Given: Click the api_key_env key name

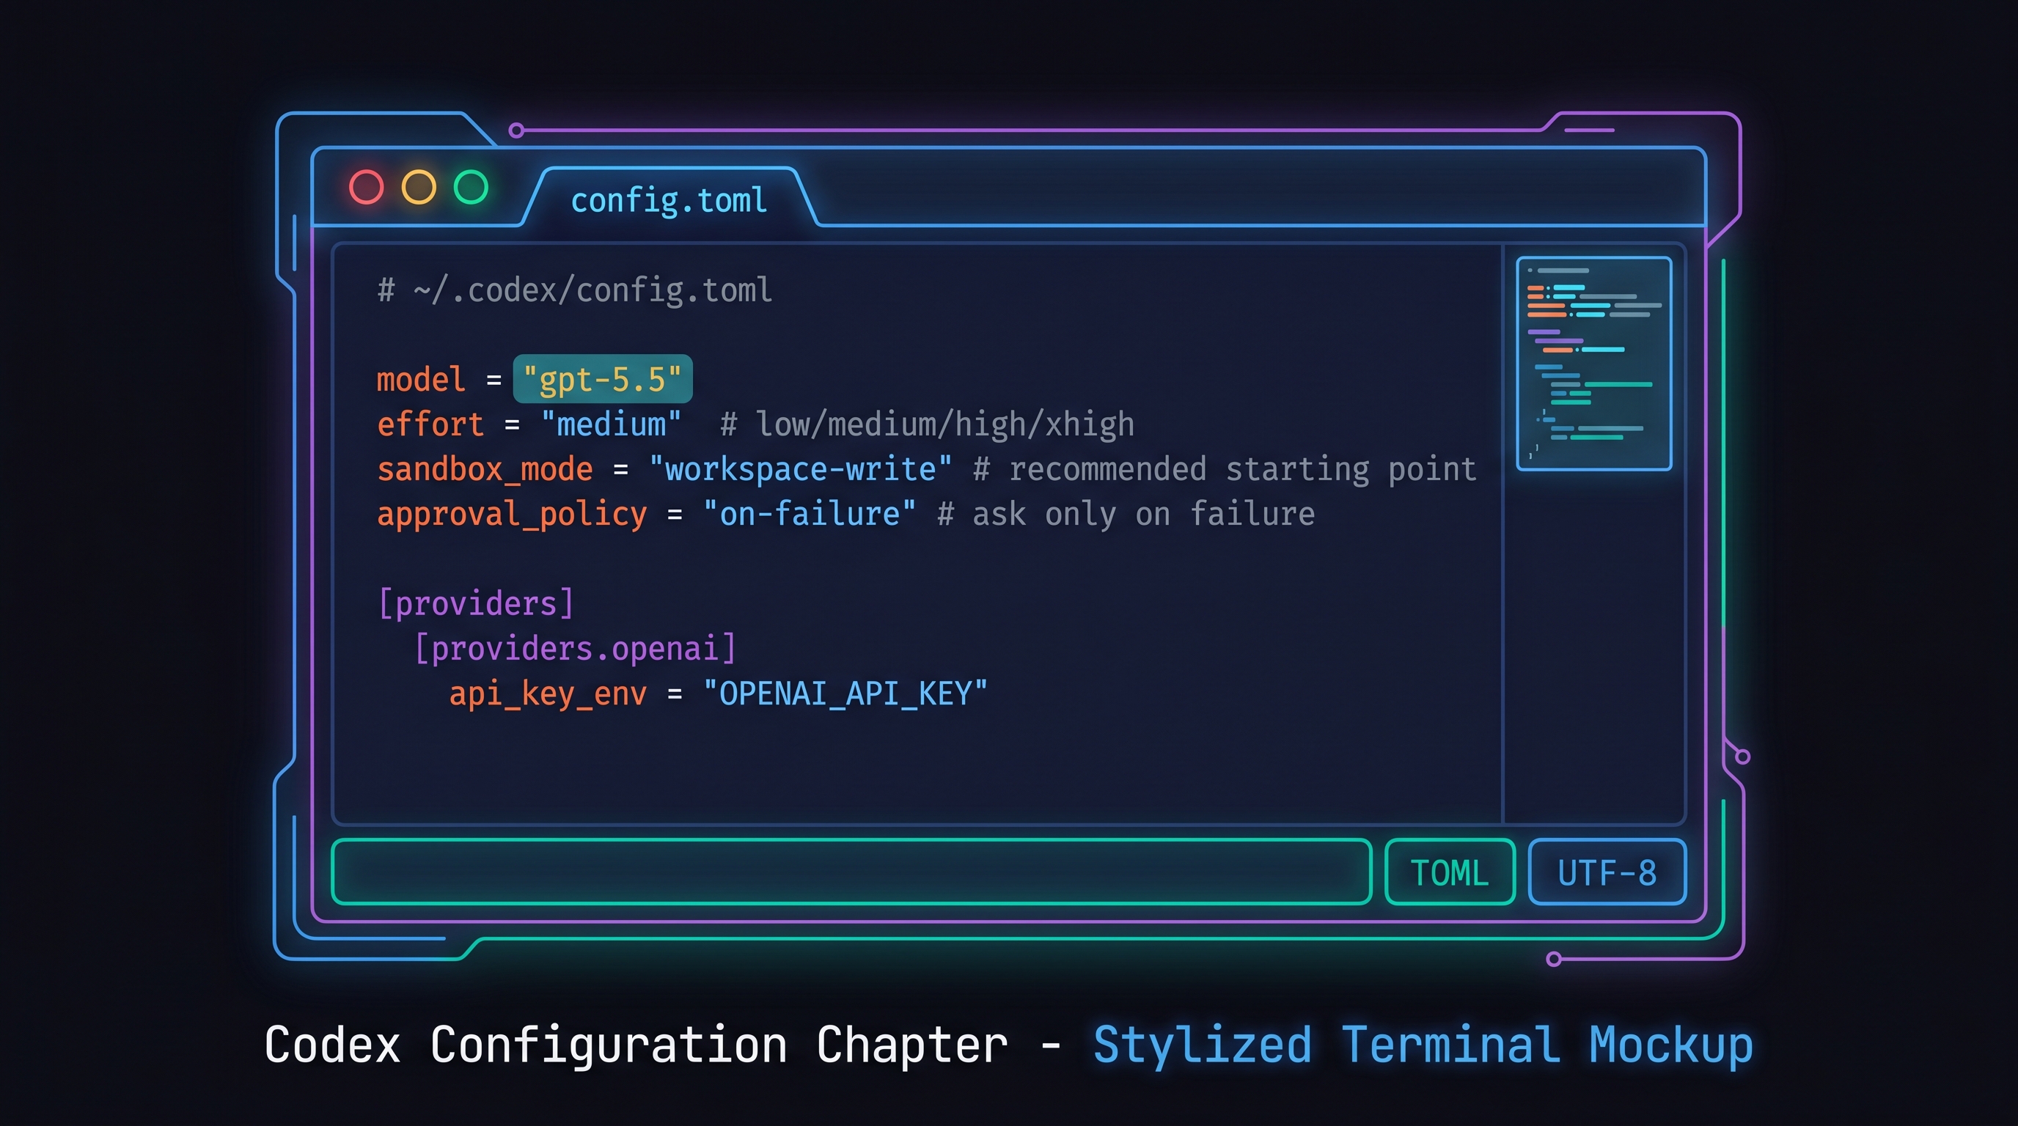Looking at the screenshot, I should [548, 693].
